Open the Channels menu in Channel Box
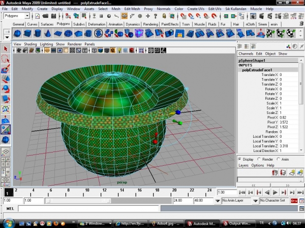Image resolution: width=305 pixels, height=228 pixels. [x=246, y=54]
